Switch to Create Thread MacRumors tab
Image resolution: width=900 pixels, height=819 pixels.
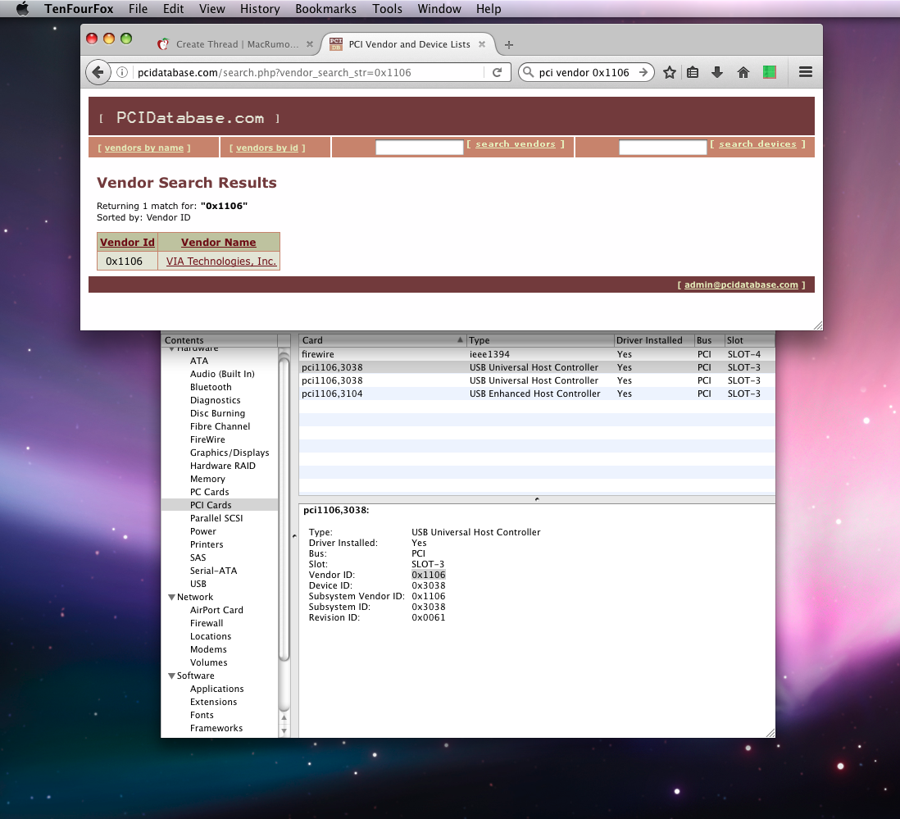[x=237, y=44]
